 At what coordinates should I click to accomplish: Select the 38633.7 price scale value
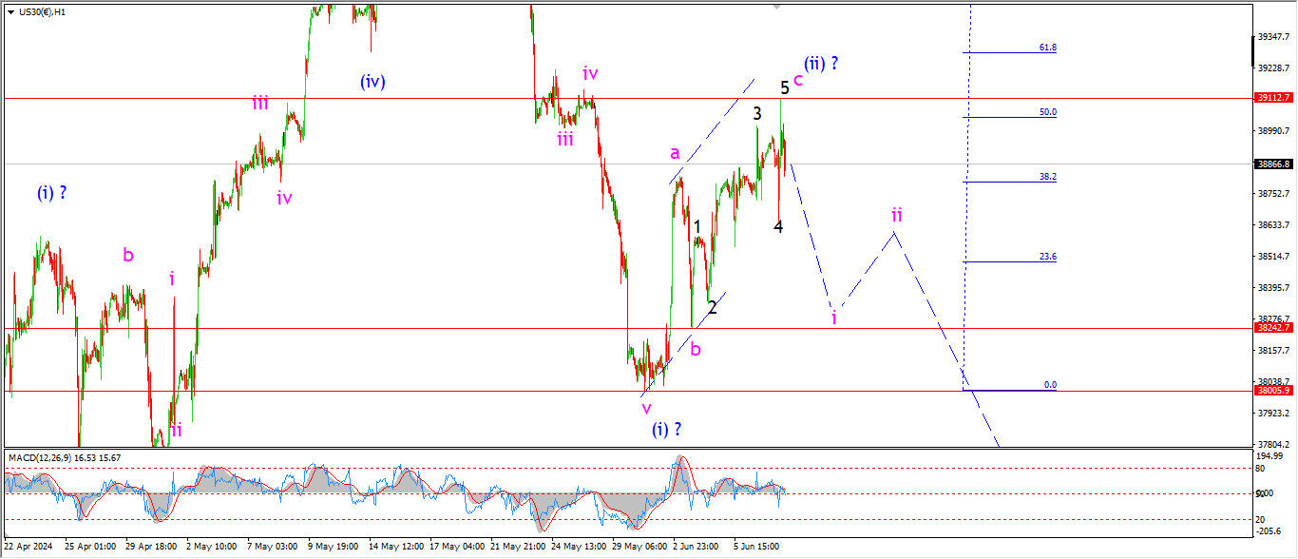(1273, 225)
